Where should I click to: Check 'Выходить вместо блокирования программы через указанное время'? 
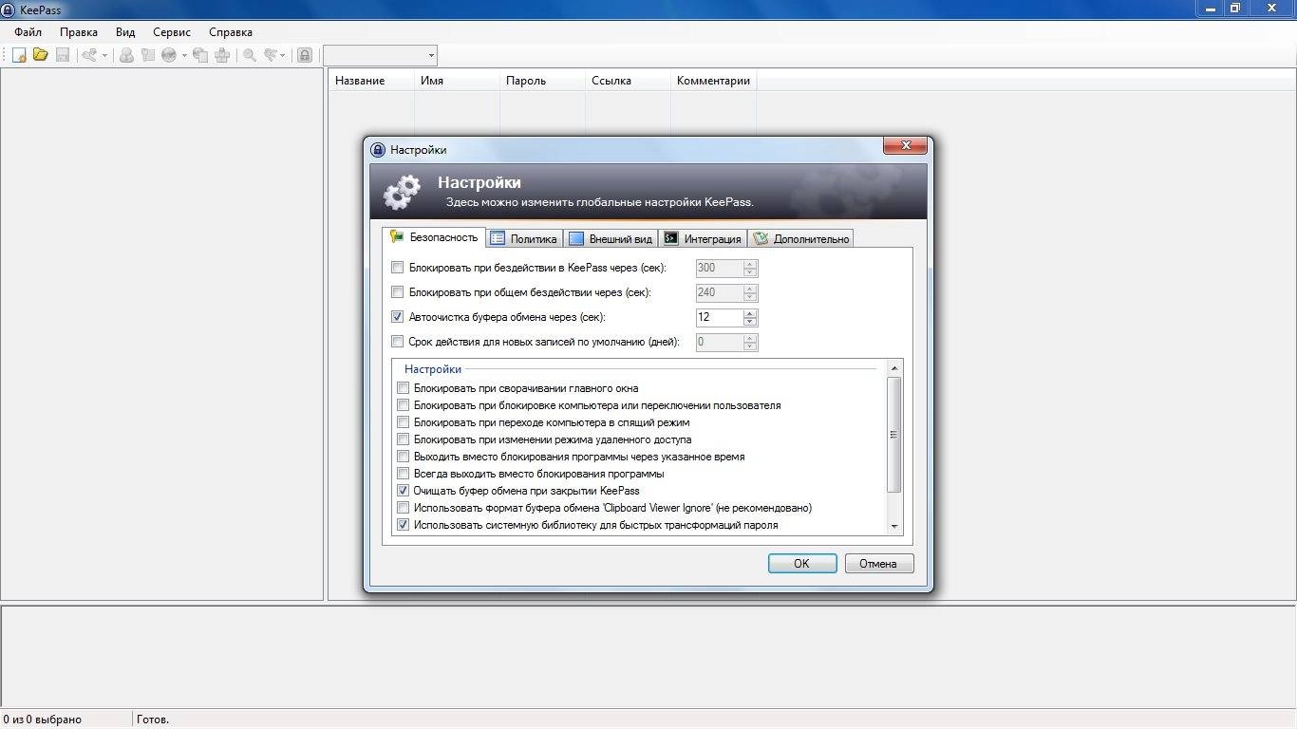pyautogui.click(x=404, y=457)
